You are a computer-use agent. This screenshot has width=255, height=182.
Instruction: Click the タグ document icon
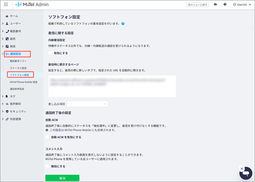pos(7,96)
